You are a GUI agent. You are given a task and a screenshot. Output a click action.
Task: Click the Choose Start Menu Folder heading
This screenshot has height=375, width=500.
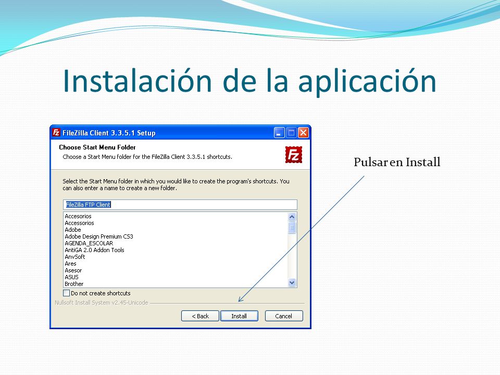tap(97, 147)
